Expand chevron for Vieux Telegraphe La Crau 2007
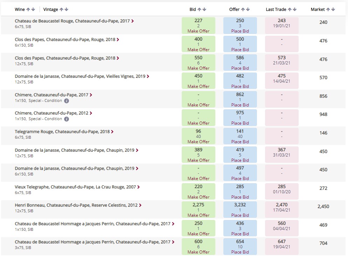This screenshot has height=256, width=348. [x=139, y=187]
